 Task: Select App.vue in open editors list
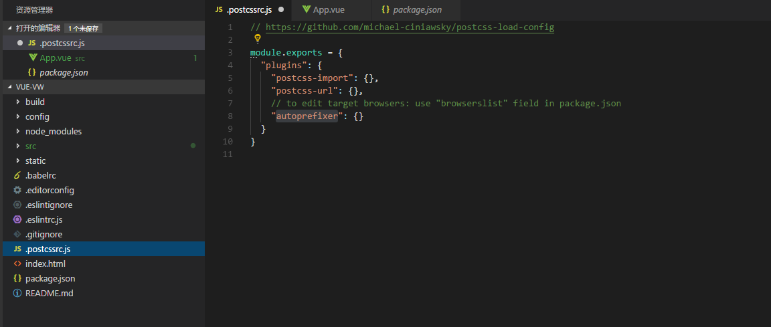(x=104, y=58)
